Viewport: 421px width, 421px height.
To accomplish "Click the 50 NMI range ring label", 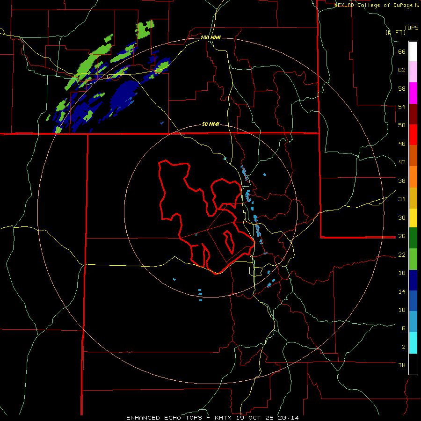I will pyautogui.click(x=210, y=124).
